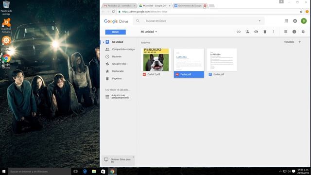Show file details info panel
This screenshot has height=175, width=311.
[x=294, y=32]
